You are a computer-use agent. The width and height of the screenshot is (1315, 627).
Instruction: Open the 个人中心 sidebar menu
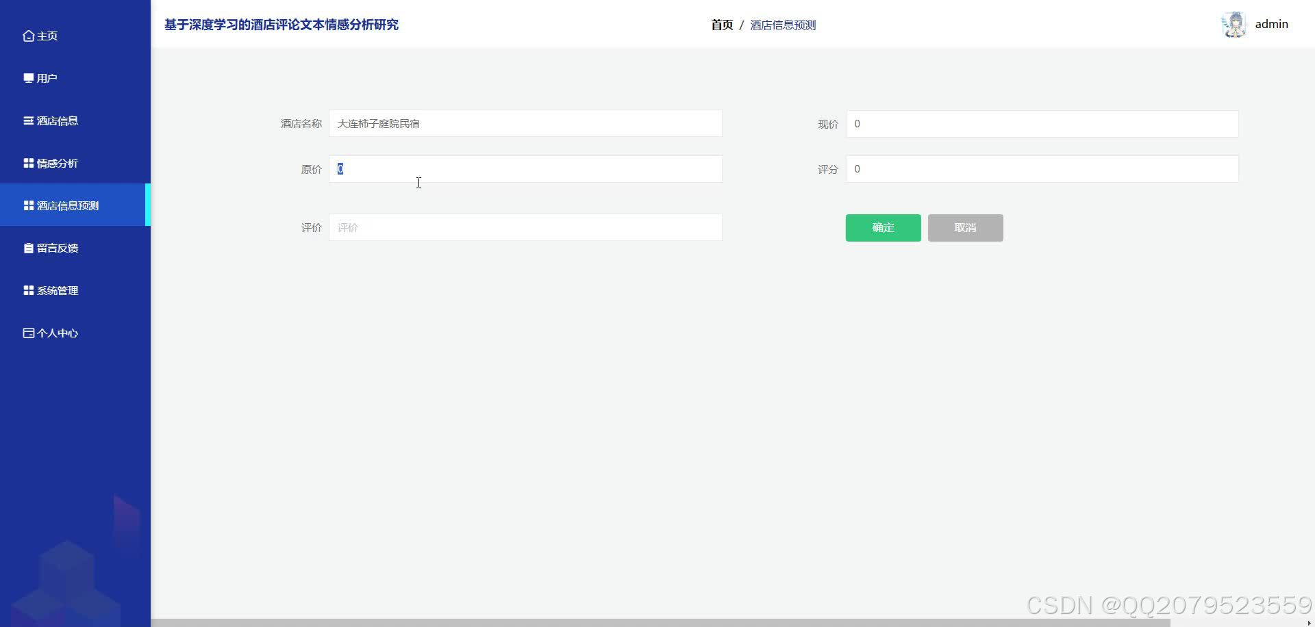point(75,333)
